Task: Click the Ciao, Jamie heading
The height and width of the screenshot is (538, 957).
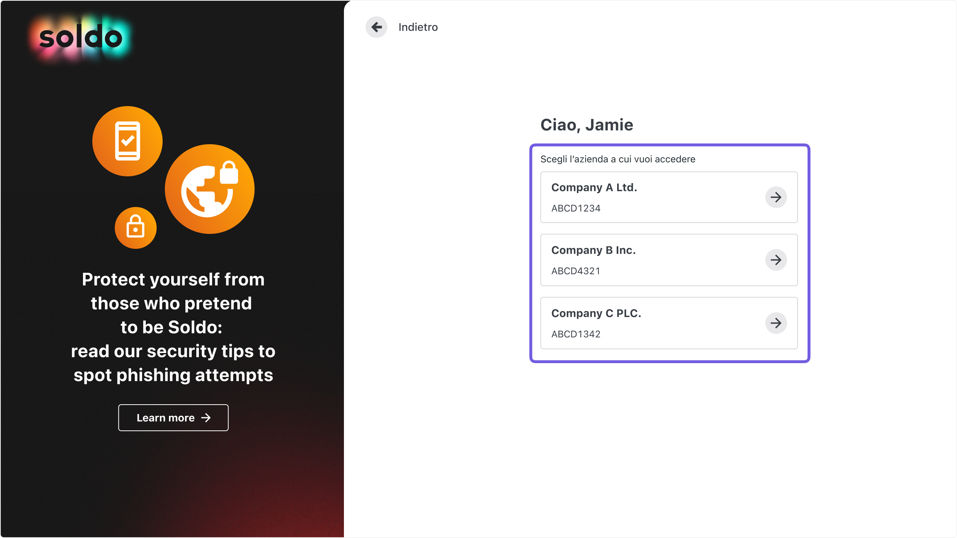Action: click(x=587, y=125)
